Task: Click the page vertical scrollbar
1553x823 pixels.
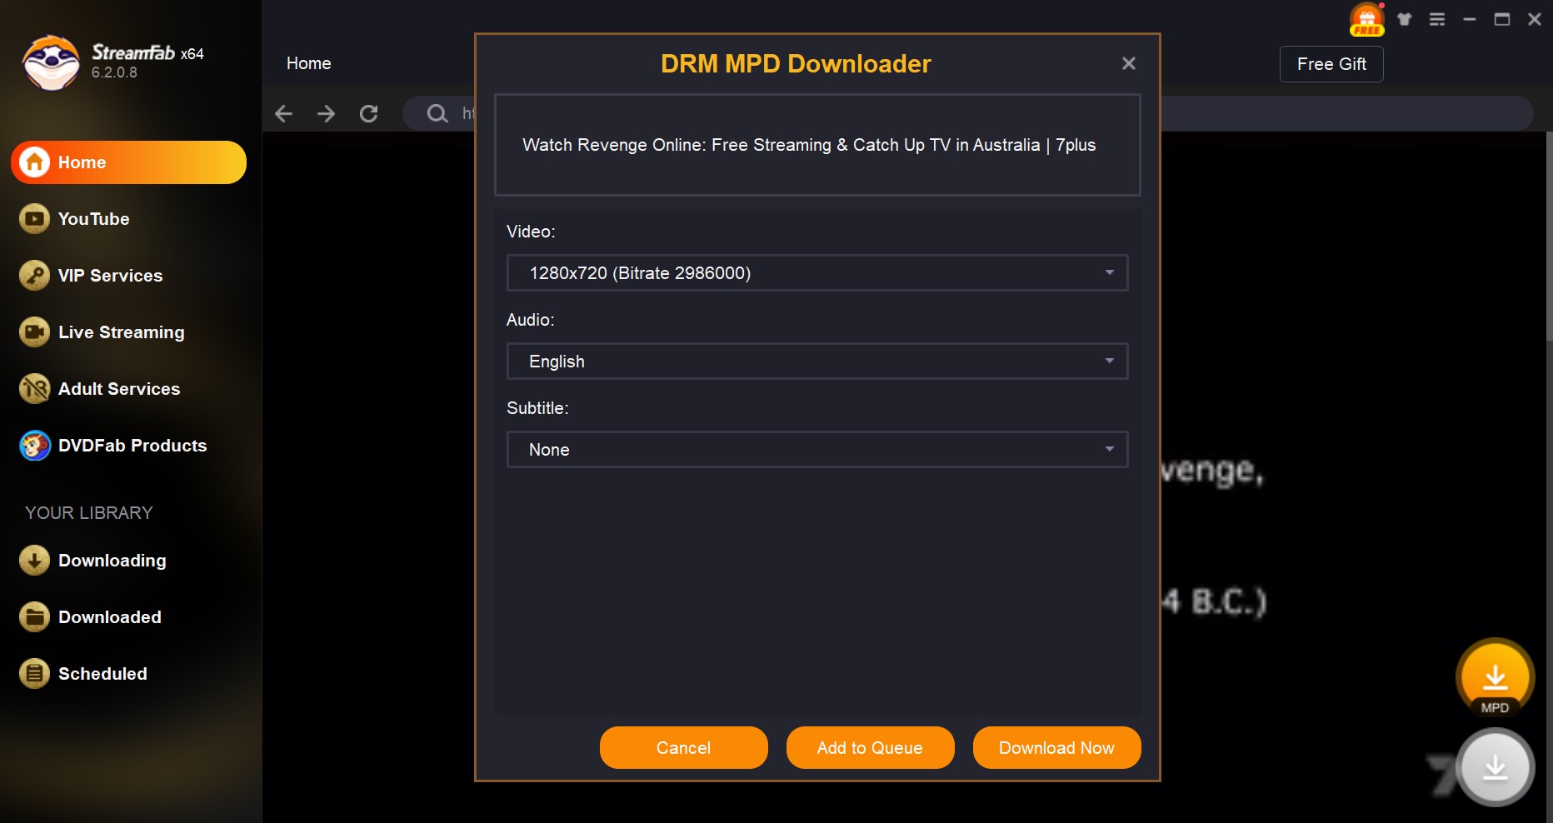Action: [1549, 236]
